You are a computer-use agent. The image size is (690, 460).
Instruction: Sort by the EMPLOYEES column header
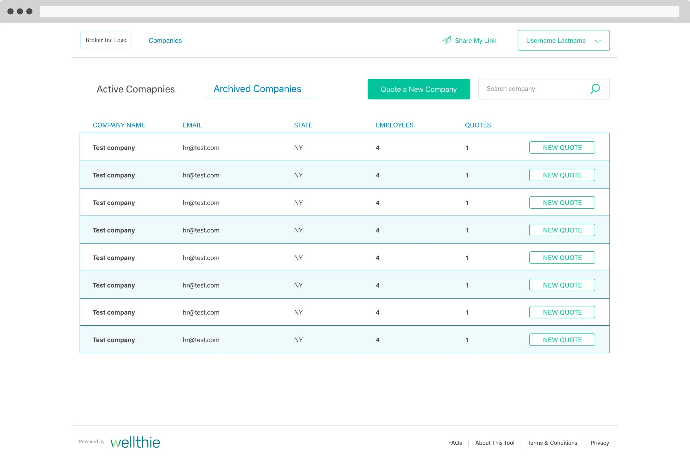[x=394, y=125]
